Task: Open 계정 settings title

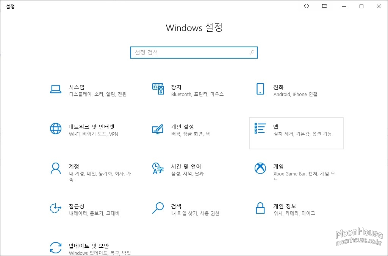Action: (x=74, y=166)
